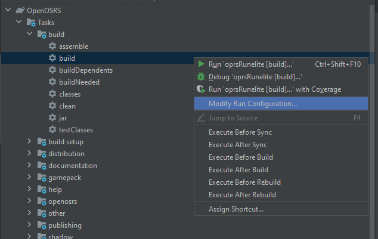
Task: Select the assemble task label
Action: (74, 46)
